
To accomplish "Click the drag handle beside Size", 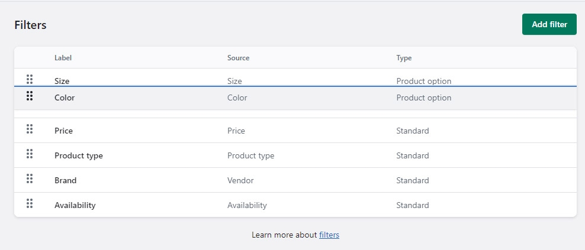I will pyautogui.click(x=30, y=79).
